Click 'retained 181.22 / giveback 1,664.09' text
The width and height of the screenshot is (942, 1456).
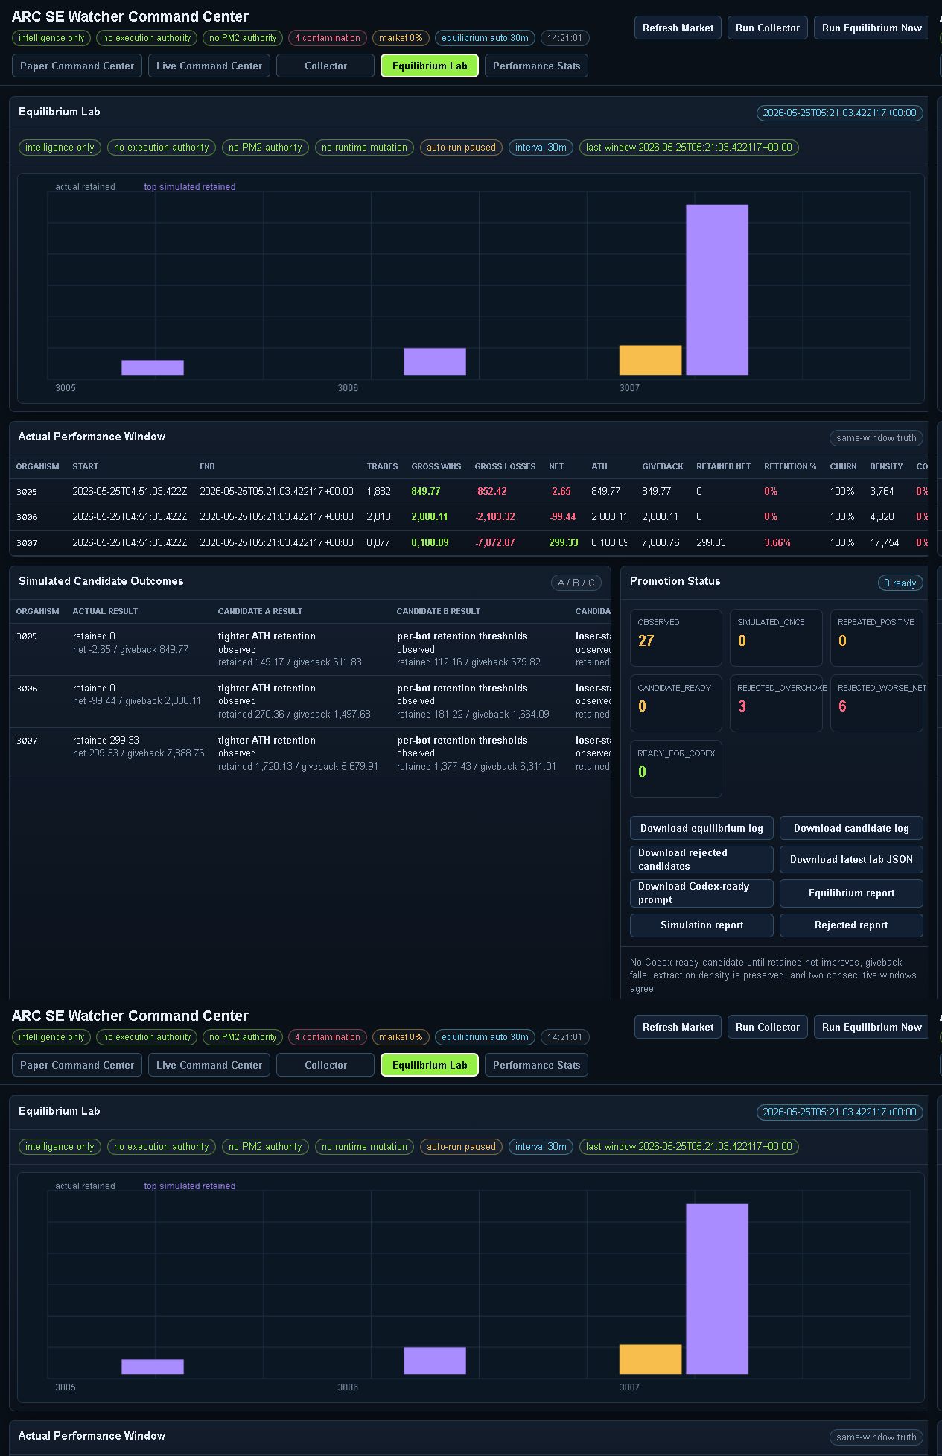point(473,715)
